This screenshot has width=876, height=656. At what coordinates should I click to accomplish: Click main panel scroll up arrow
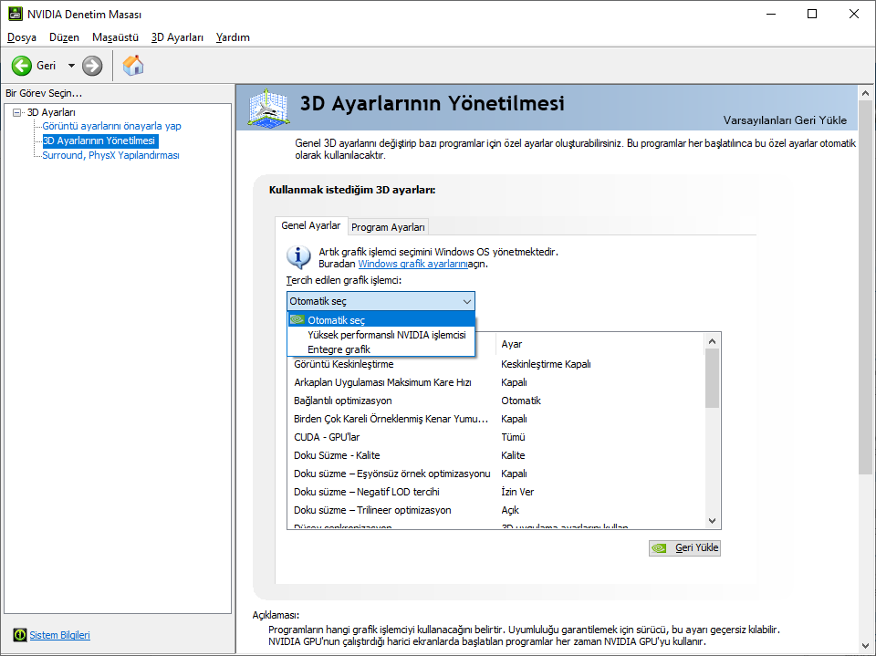pyautogui.click(x=865, y=93)
